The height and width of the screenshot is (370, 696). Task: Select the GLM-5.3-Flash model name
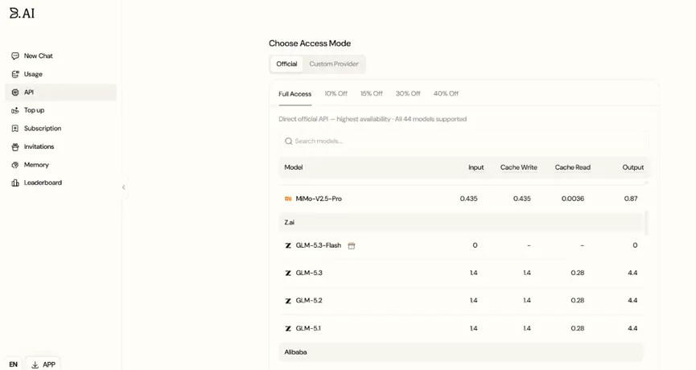tap(319, 245)
